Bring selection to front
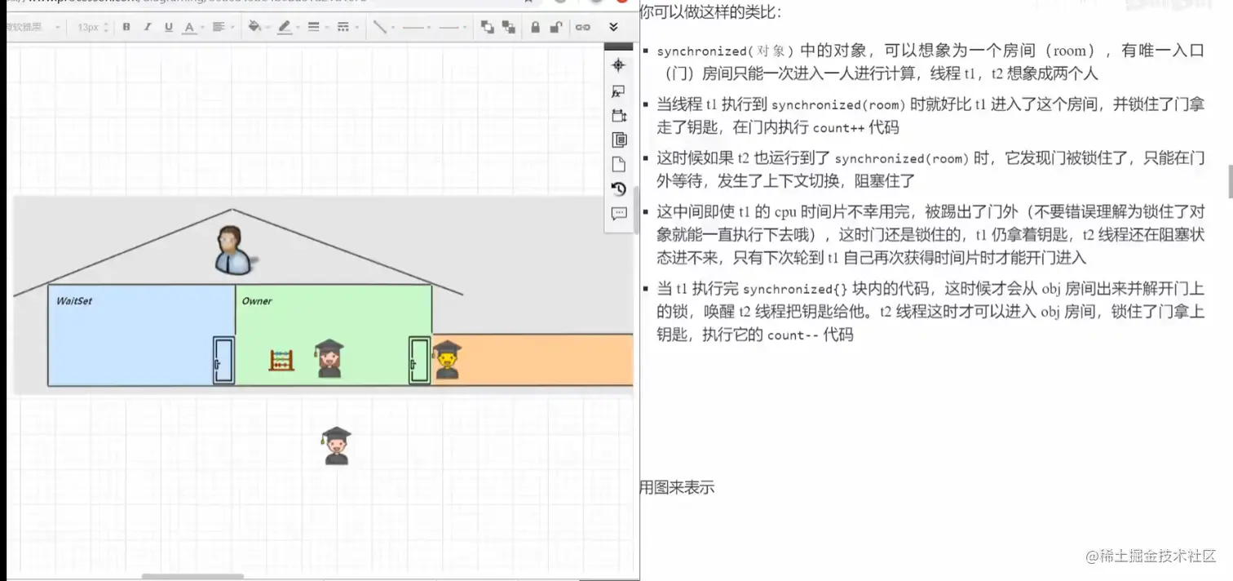1233x581 pixels. click(488, 27)
